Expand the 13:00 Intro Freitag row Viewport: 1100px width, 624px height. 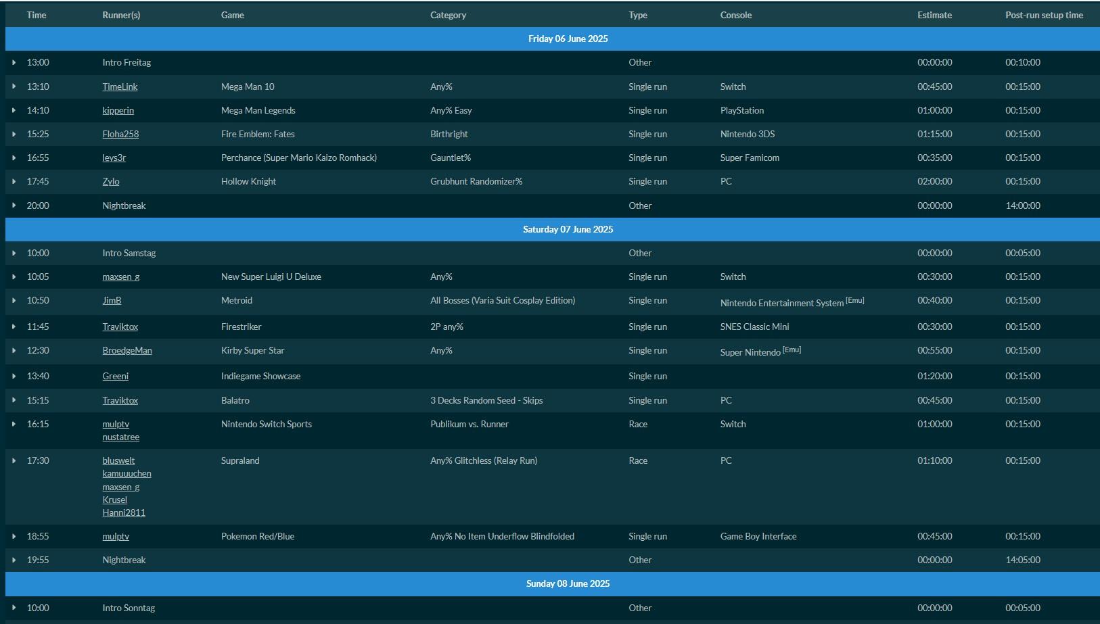(14, 62)
